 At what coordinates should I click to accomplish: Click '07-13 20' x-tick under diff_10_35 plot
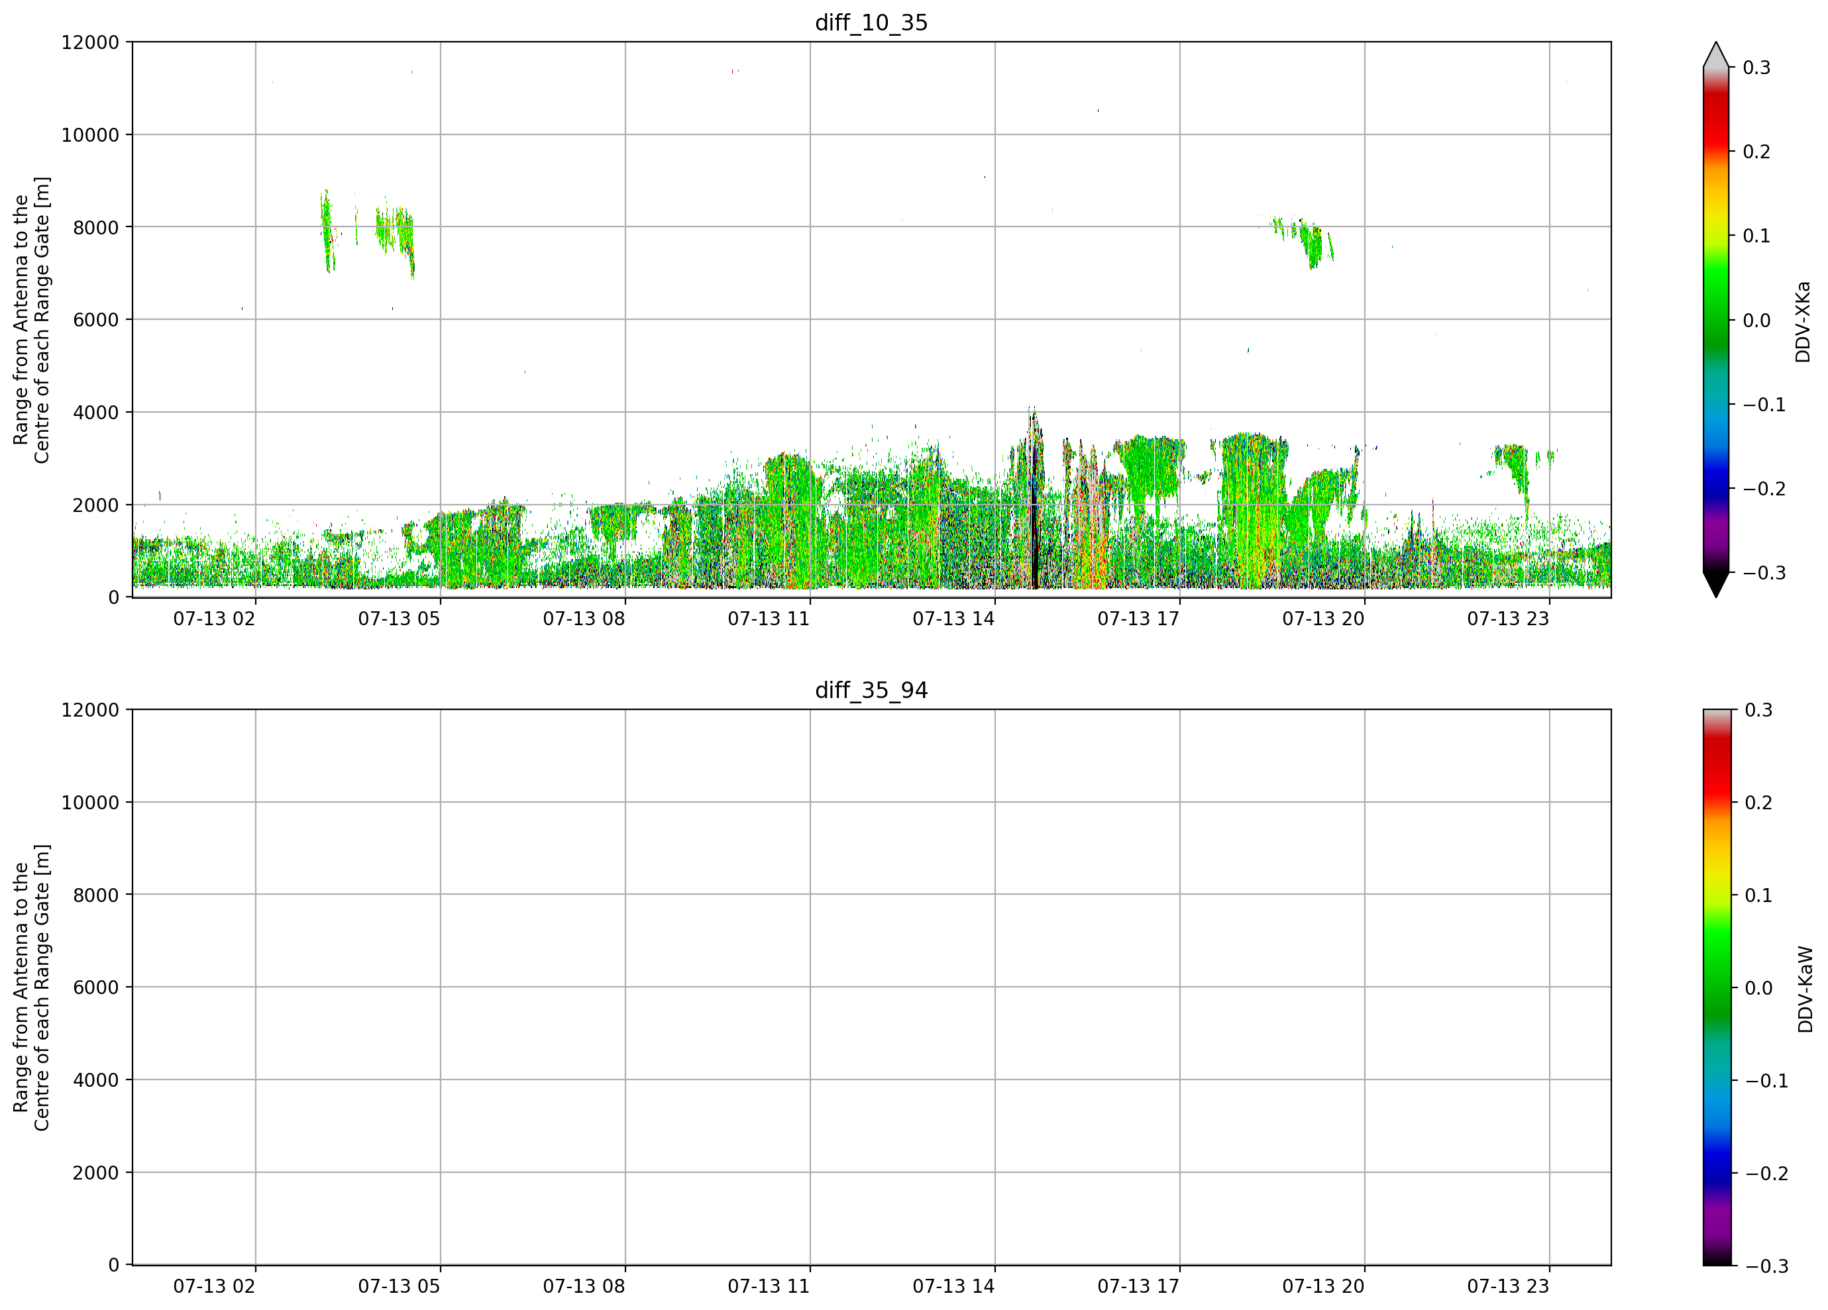[x=1323, y=619]
